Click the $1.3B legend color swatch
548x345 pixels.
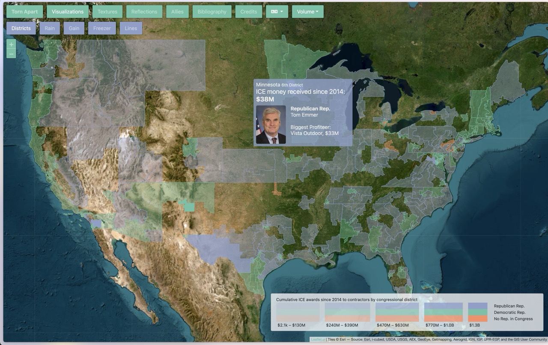point(478,312)
